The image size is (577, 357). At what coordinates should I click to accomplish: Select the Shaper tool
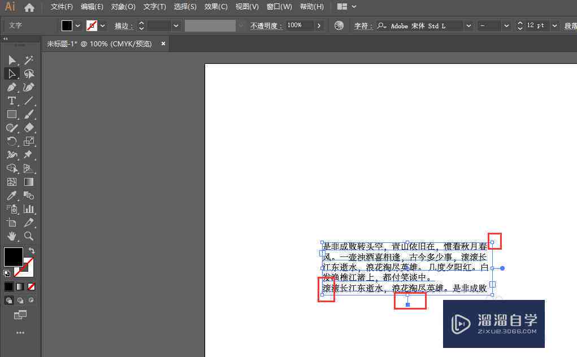click(x=12, y=128)
